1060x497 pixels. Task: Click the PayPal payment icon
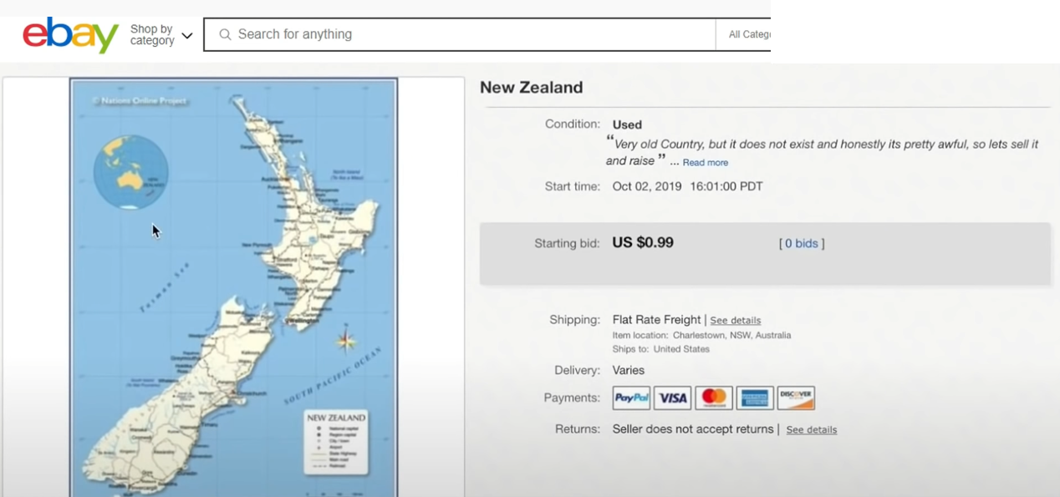tap(631, 398)
